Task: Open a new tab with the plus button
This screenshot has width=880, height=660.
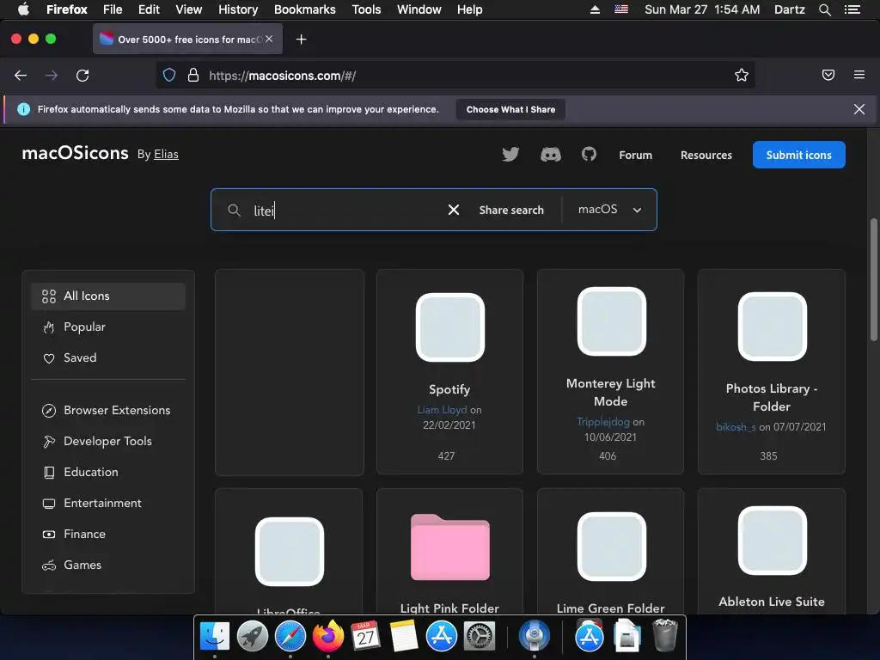Action: click(x=302, y=40)
